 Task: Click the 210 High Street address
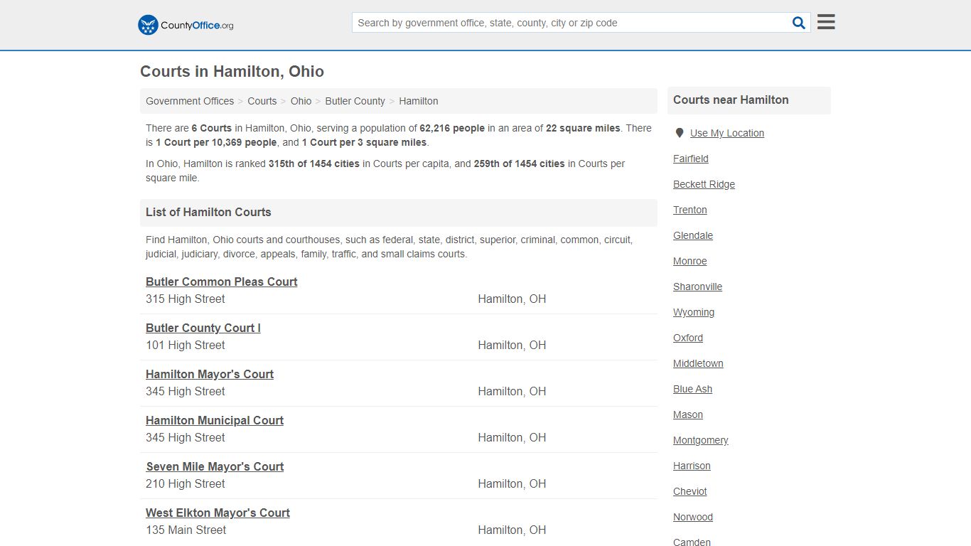click(186, 483)
